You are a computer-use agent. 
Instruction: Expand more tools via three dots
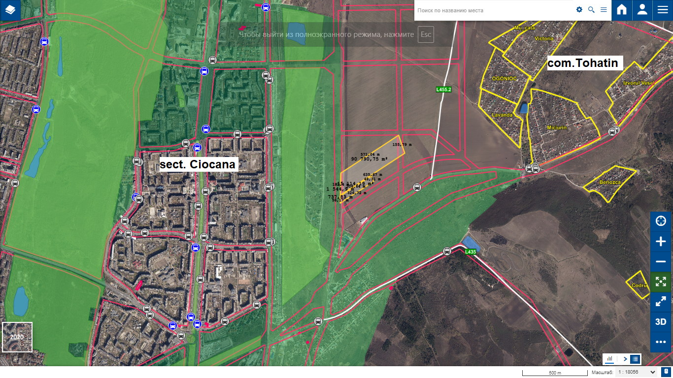point(661,342)
